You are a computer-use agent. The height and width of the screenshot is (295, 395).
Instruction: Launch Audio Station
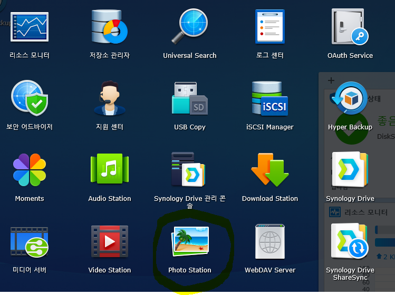(x=110, y=169)
